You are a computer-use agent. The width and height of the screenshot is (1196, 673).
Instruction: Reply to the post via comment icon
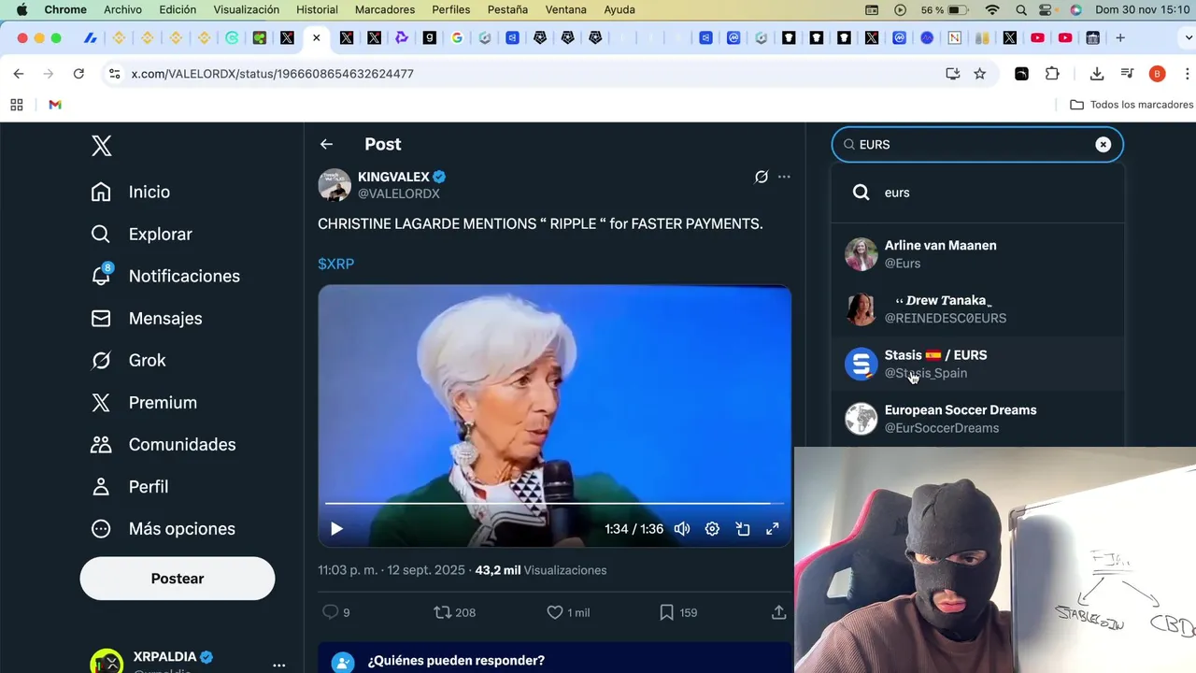click(x=330, y=612)
